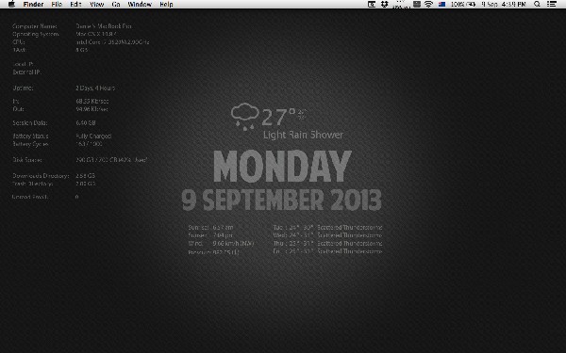
Task: Open the flag input source menu
Action: click(441, 5)
